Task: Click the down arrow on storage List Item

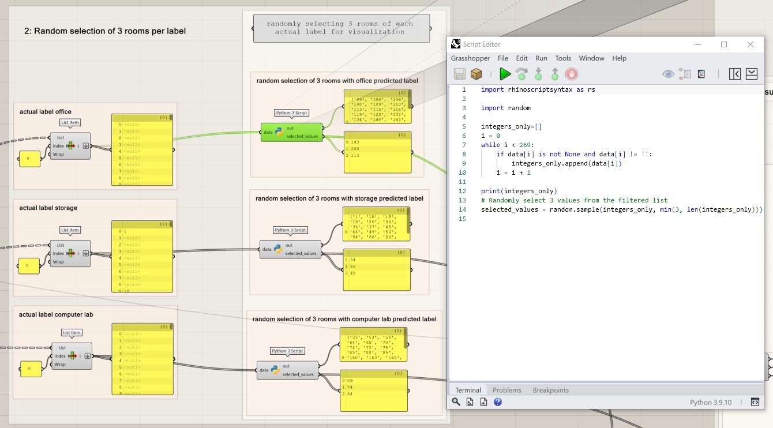Action: tap(86, 253)
